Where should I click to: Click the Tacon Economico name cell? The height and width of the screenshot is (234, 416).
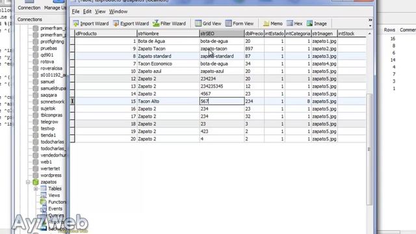tap(168, 64)
